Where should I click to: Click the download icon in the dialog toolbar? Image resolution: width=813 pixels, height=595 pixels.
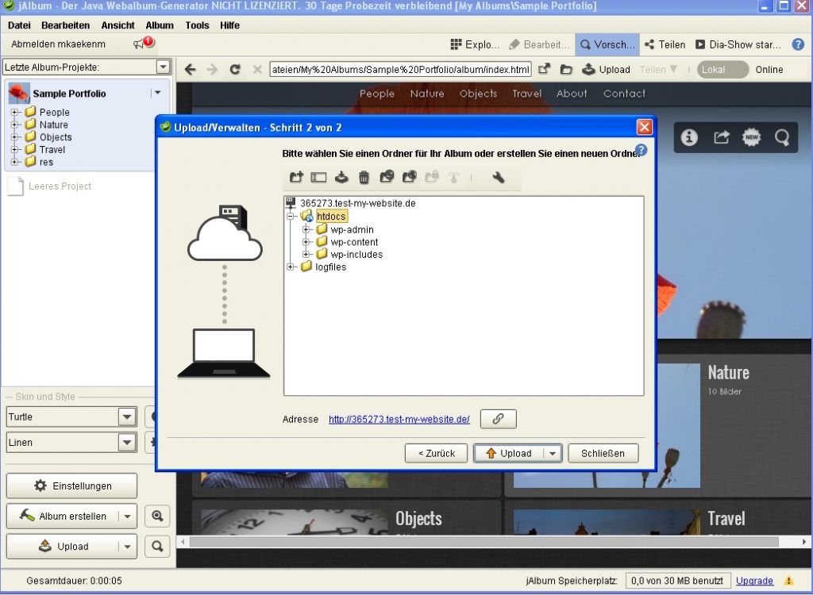pyautogui.click(x=341, y=177)
